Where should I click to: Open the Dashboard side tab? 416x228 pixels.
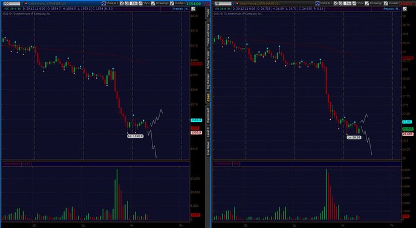208,115
